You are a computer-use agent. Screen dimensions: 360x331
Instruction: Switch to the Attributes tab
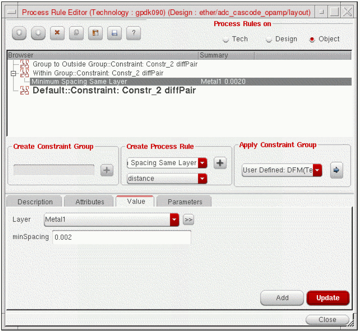click(90, 202)
